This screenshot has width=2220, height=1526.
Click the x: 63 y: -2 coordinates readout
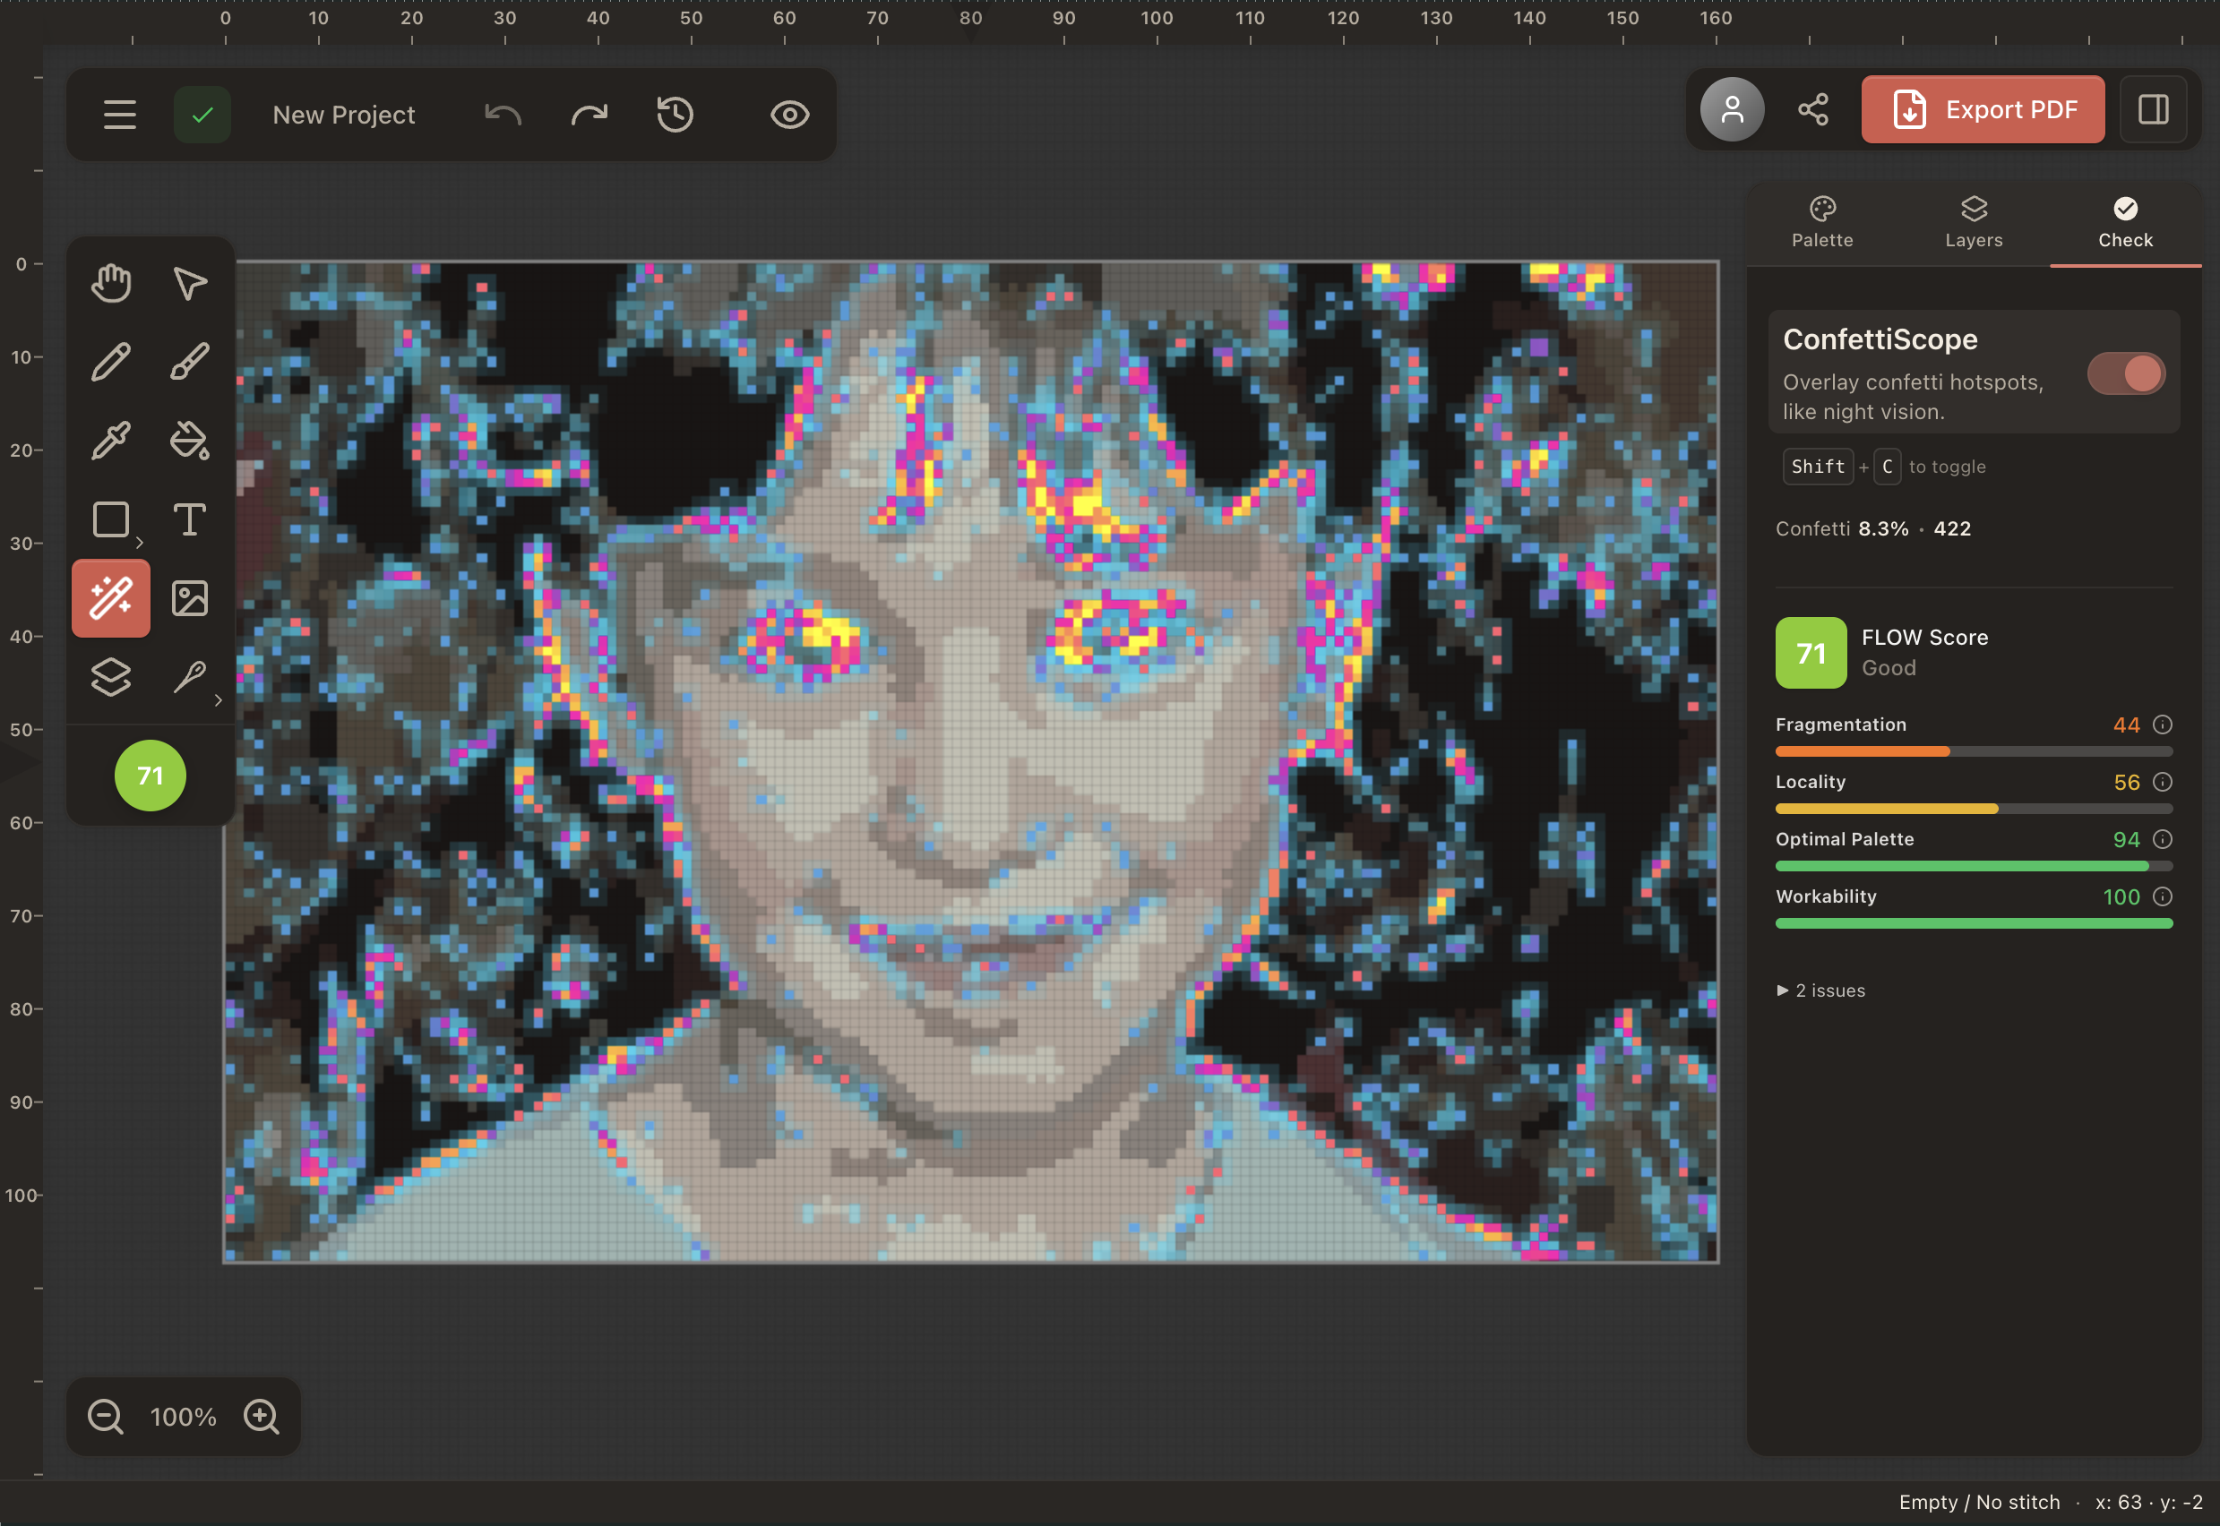[x=2148, y=1502]
